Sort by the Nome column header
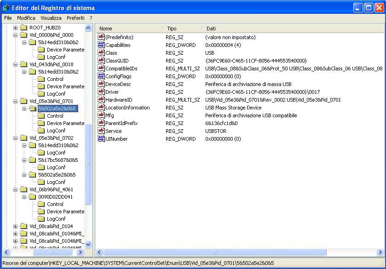This screenshot has width=386, height=269. (129, 29)
